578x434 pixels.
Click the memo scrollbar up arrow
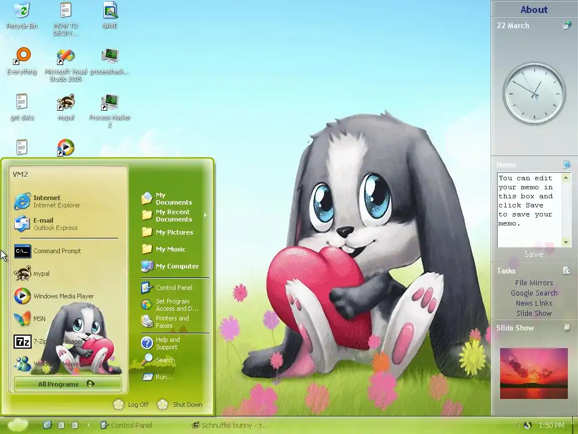[x=566, y=177]
